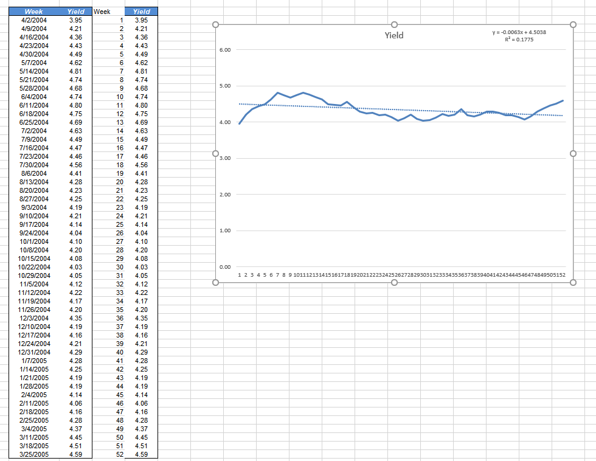The height and width of the screenshot is (461, 596).
Task: Select week number 13 in the Week column
Action: 108,122
